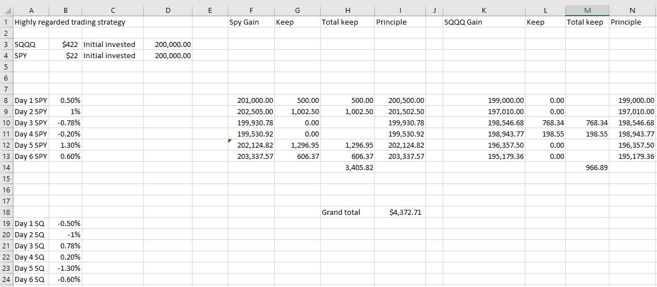The height and width of the screenshot is (287, 657).
Task: Select the 202,505.00 cell
Action: click(251, 111)
